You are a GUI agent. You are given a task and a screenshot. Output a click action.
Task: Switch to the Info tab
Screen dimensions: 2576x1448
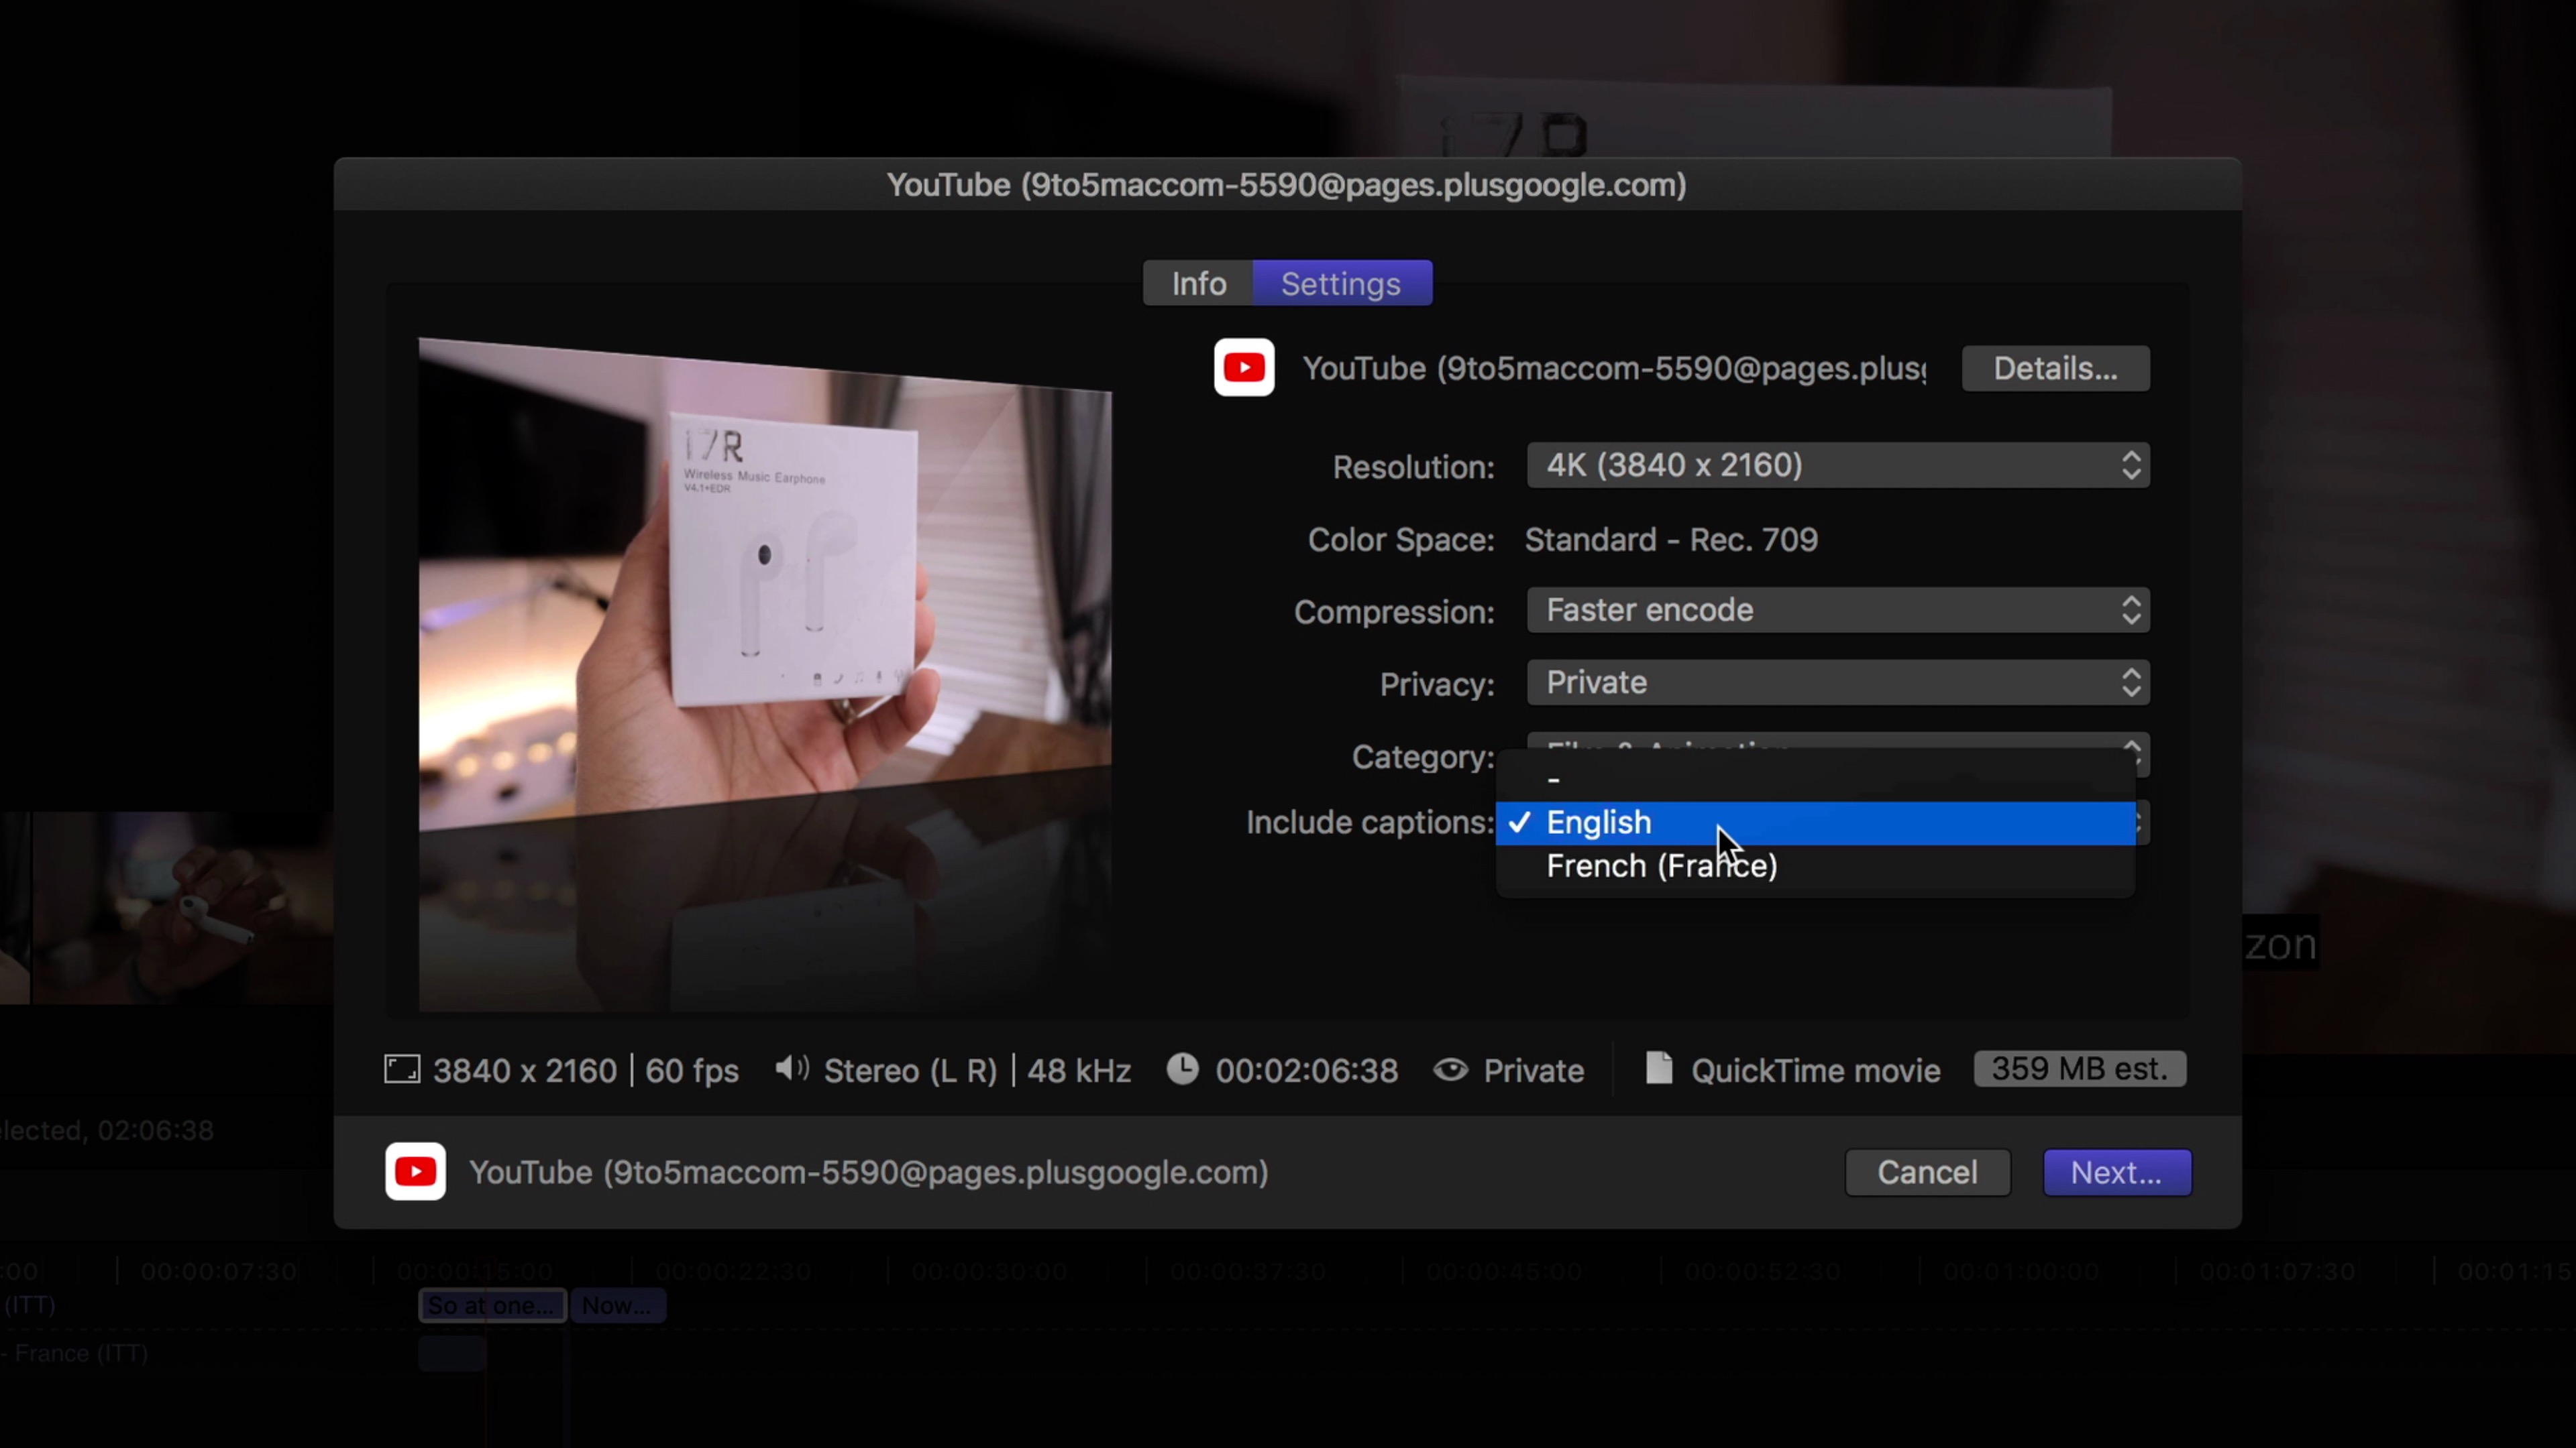point(1198,284)
